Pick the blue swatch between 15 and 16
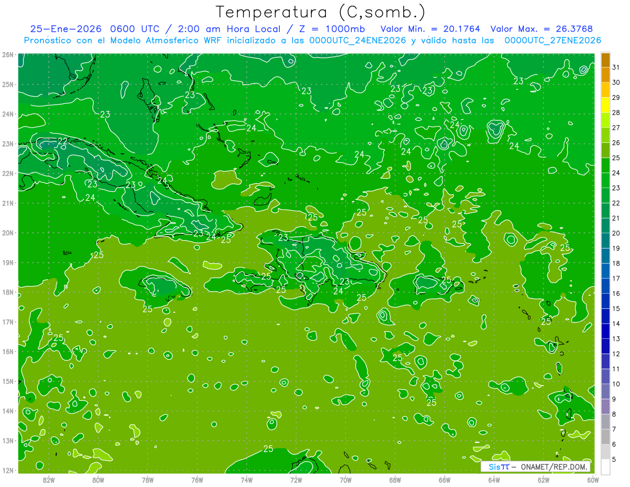 [x=605, y=301]
